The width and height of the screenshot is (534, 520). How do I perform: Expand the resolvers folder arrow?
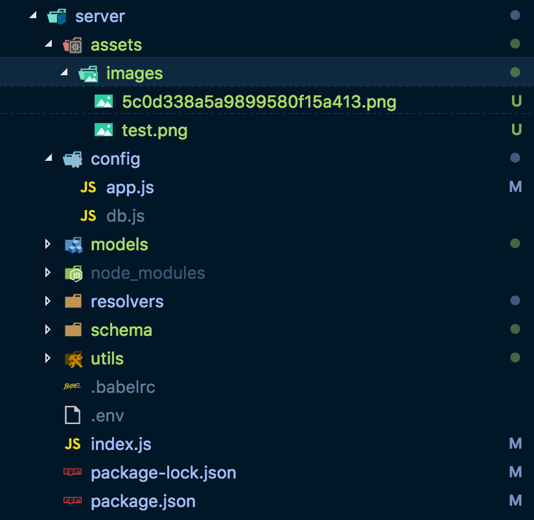(x=47, y=301)
